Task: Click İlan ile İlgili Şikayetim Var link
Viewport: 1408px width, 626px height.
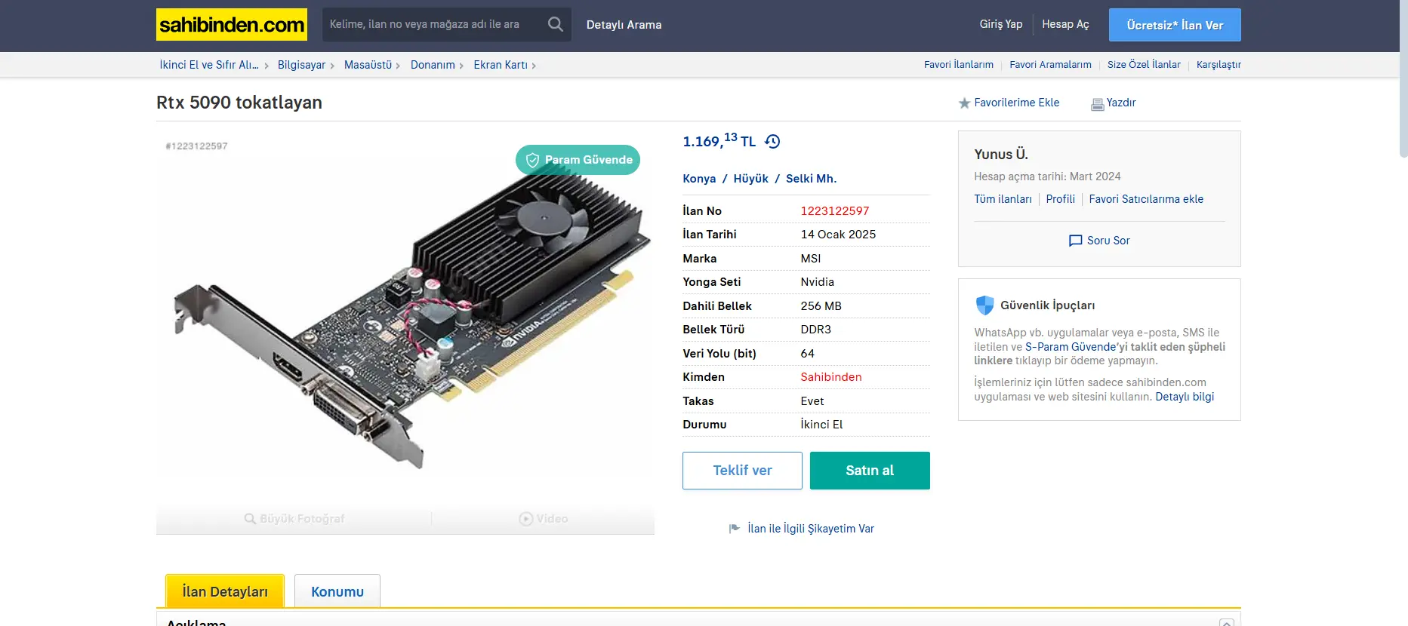Action: coord(811,529)
